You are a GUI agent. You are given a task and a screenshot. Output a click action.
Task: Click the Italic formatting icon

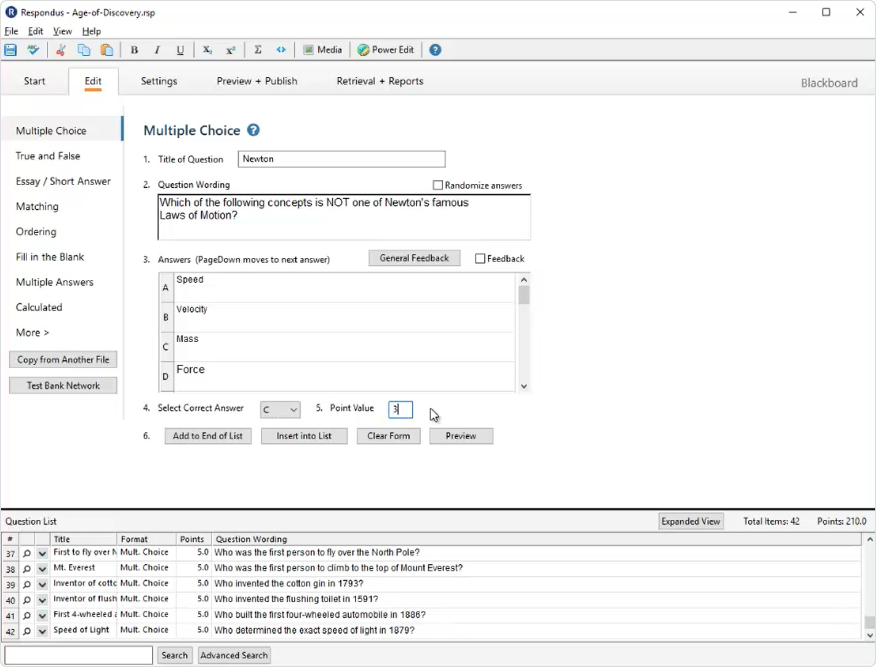pyautogui.click(x=157, y=50)
